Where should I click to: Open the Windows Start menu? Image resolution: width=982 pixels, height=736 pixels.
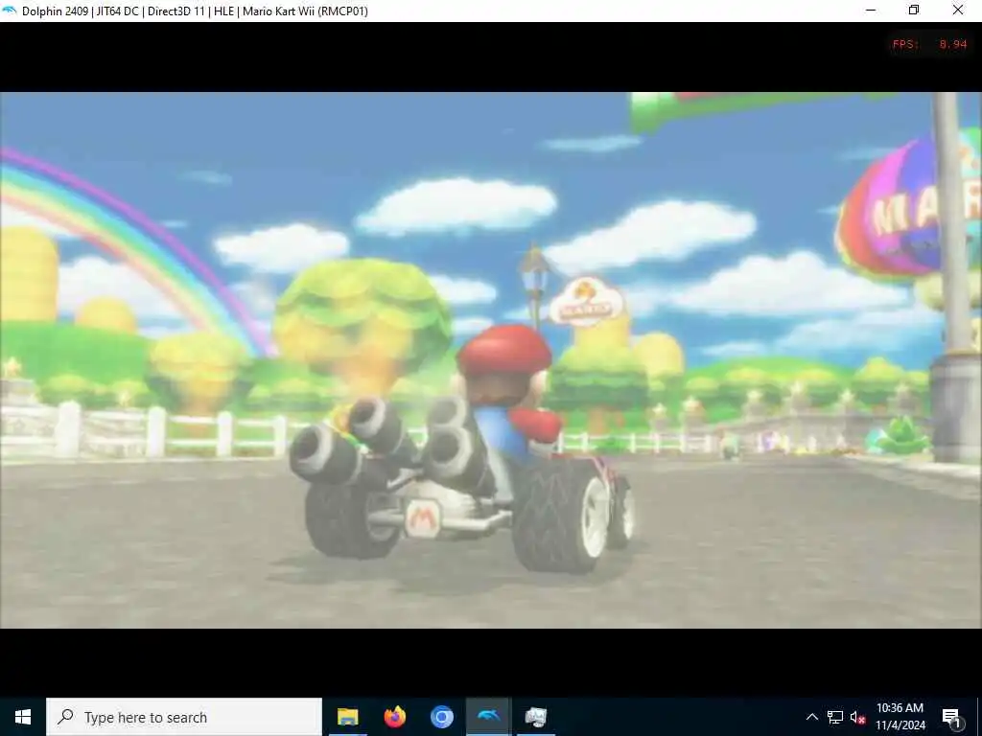[23, 717]
